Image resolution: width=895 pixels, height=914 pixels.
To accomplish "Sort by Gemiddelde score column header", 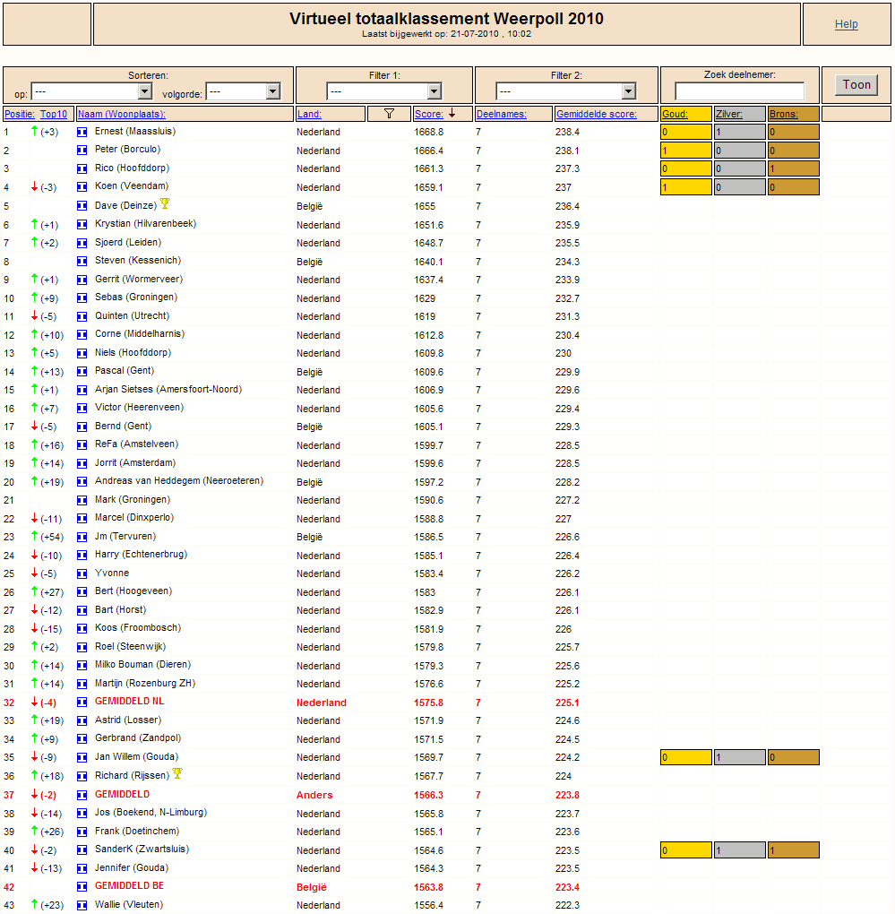I will 597,115.
